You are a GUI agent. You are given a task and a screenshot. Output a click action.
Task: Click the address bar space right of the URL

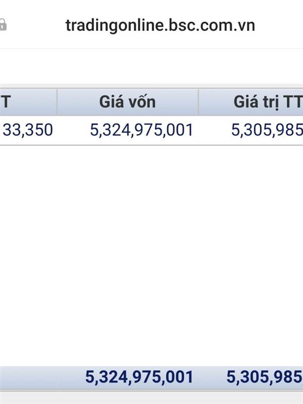(279, 26)
